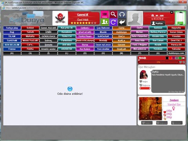Click the middle grey broken-heart button under Zemheri's card
The image size is (188, 141).
click(x=162, y=123)
